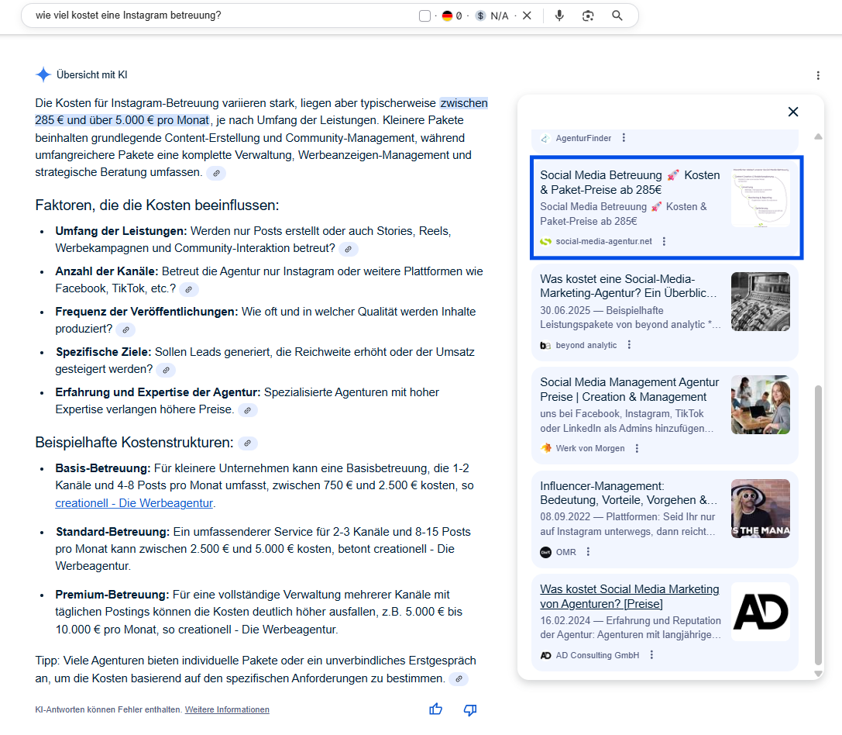Click the thumbs down feedback icon

click(470, 709)
